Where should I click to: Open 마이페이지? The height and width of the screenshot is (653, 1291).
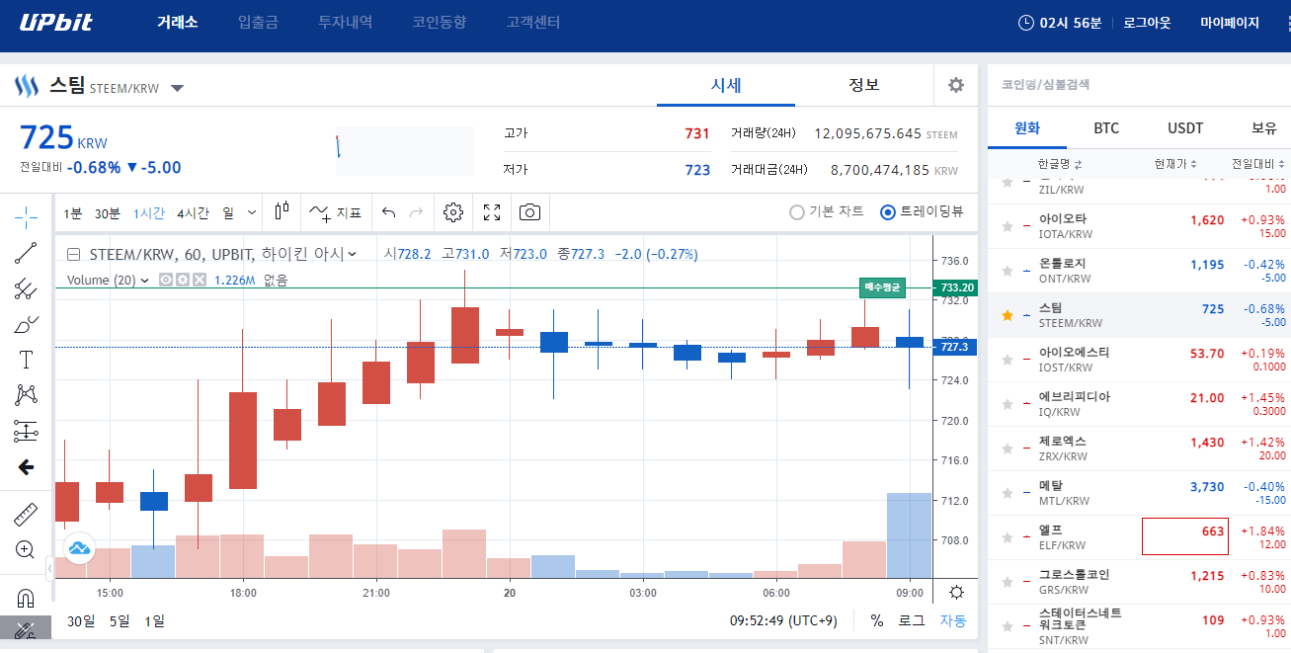tap(1230, 23)
